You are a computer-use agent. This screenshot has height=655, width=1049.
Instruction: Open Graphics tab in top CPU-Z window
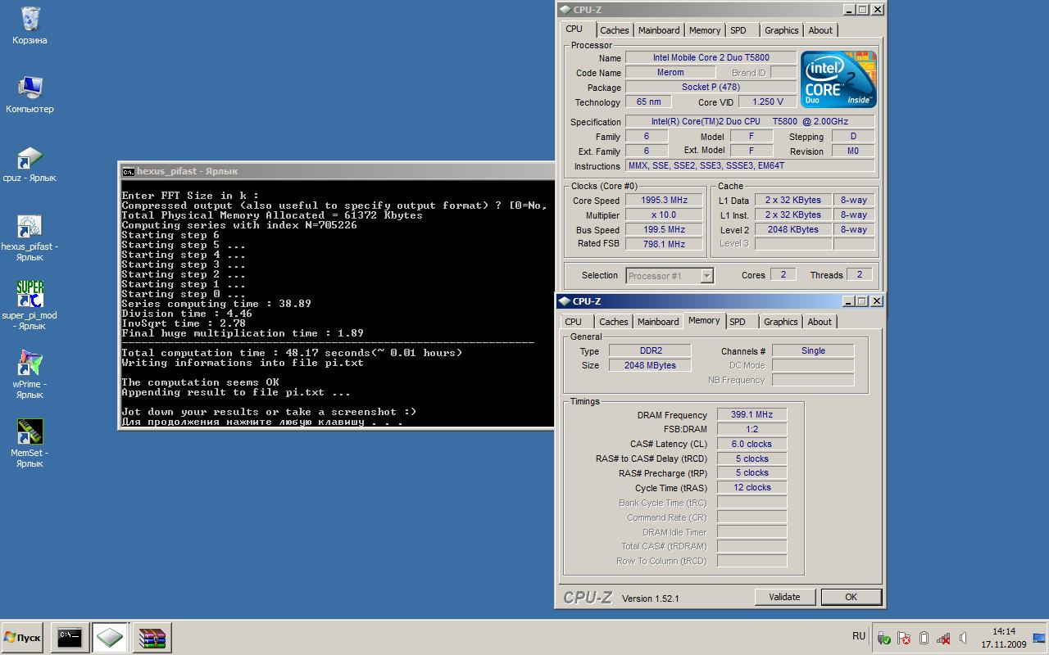781,30
